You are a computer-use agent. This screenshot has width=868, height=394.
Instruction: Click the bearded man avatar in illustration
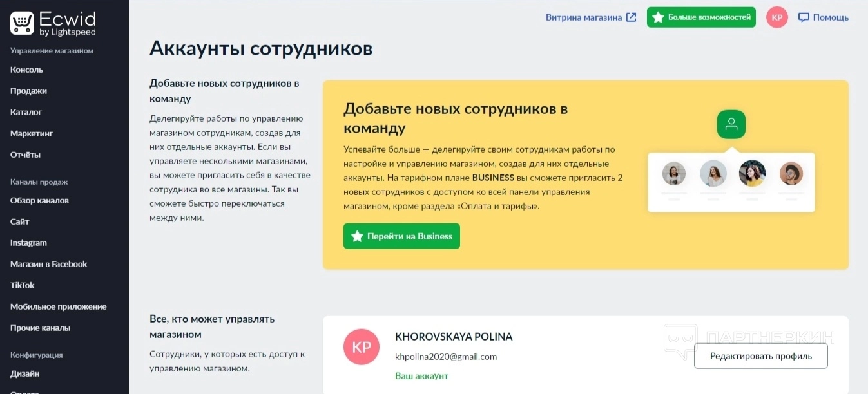click(x=791, y=174)
